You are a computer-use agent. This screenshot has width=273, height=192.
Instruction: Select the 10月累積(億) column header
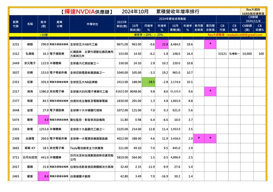click(175, 28)
